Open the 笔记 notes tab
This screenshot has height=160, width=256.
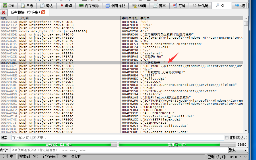pyautogui.click(x=46, y=6)
